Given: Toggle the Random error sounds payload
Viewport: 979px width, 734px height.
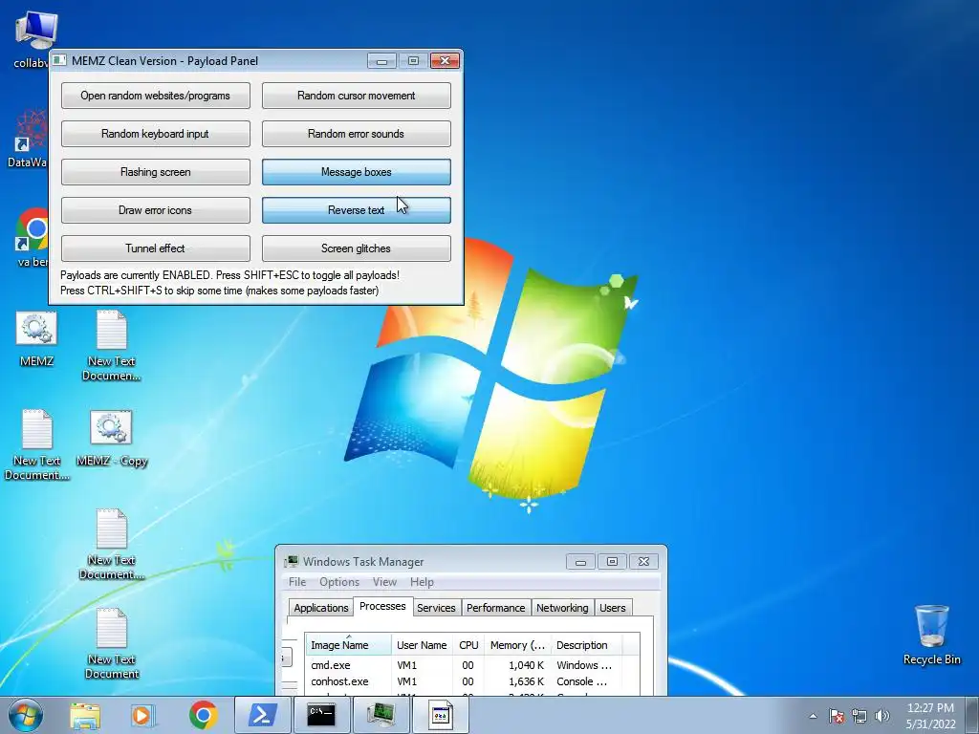Looking at the screenshot, I should click(x=356, y=134).
